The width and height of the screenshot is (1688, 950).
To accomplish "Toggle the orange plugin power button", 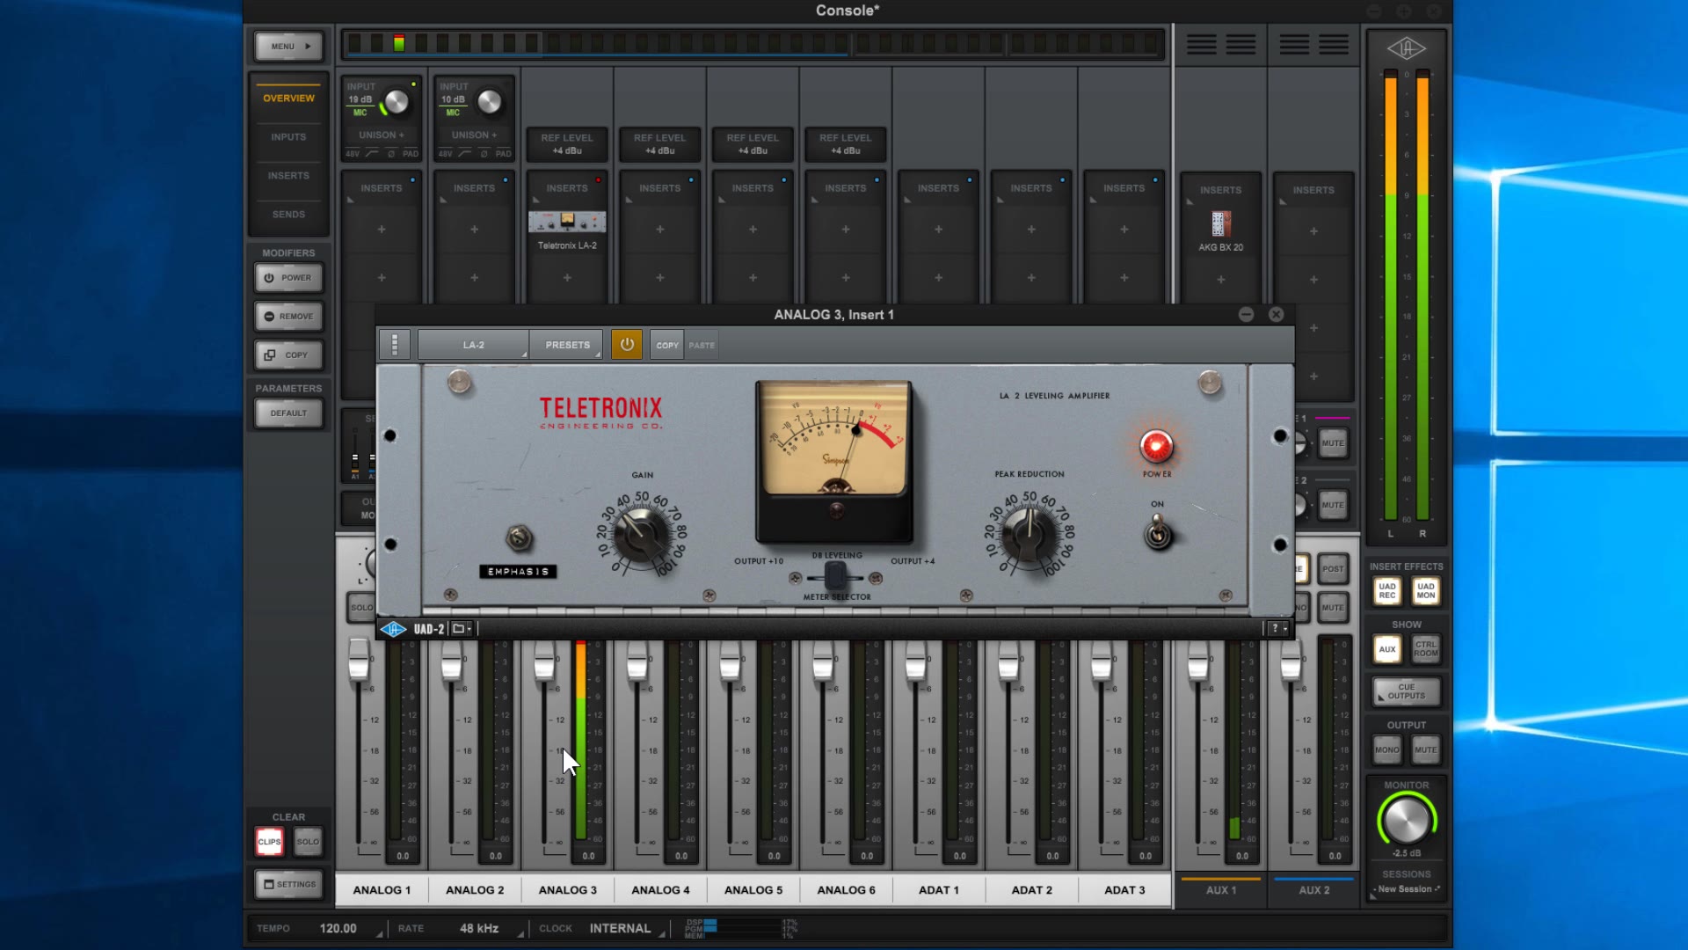I will 627,345.
